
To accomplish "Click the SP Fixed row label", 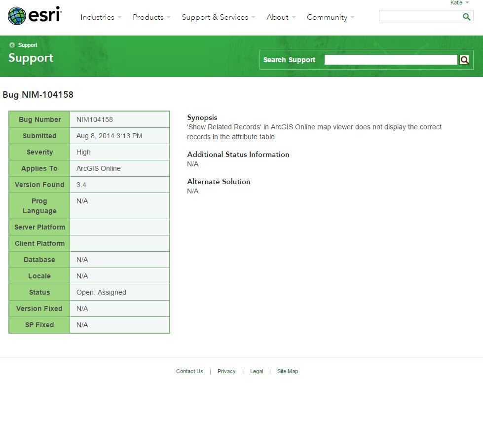I will tap(39, 325).
